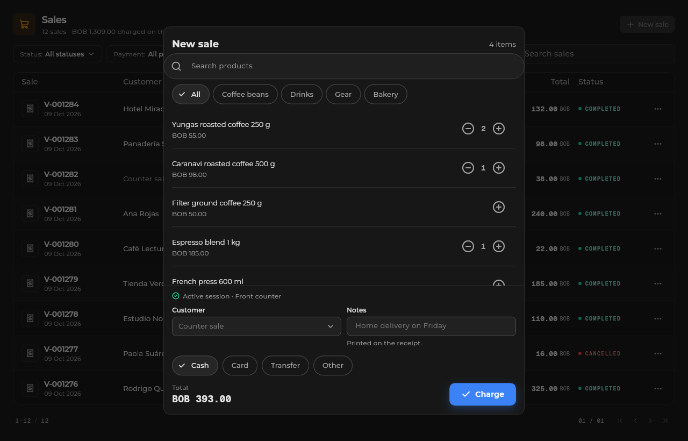Open the row menu for sale V-001278
The width and height of the screenshot is (688, 441).
coord(658,318)
